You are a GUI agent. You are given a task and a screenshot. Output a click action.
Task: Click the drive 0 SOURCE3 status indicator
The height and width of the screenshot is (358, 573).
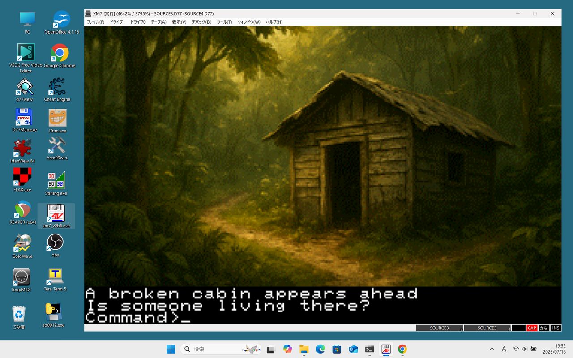(487, 328)
